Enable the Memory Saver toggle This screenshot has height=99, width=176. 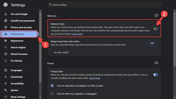(x=156, y=29)
